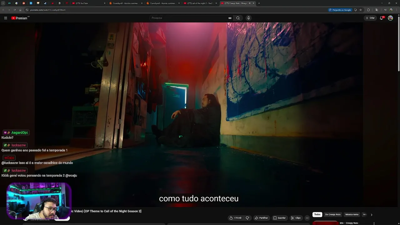Start voice search with microphone icon
This screenshot has height=225, width=400.
pos(248,18)
